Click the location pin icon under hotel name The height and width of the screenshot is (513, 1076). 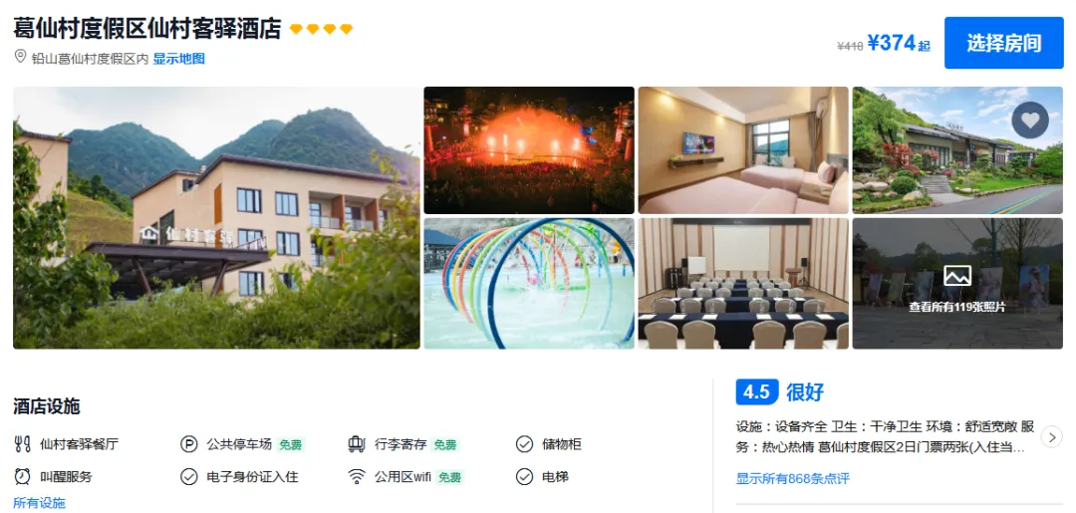21,57
